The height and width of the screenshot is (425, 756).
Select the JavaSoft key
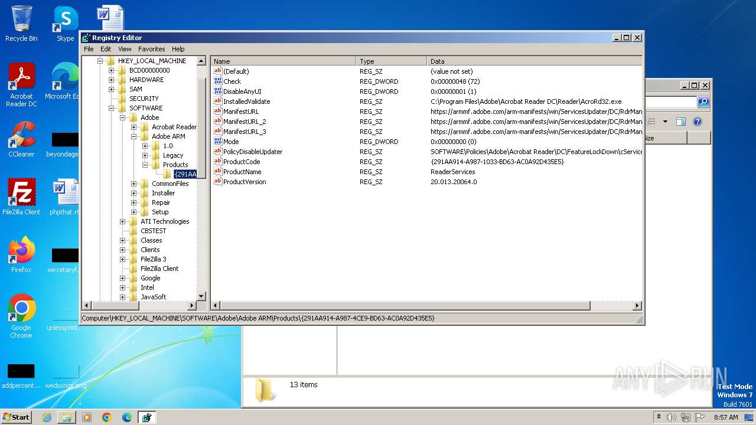(x=153, y=297)
